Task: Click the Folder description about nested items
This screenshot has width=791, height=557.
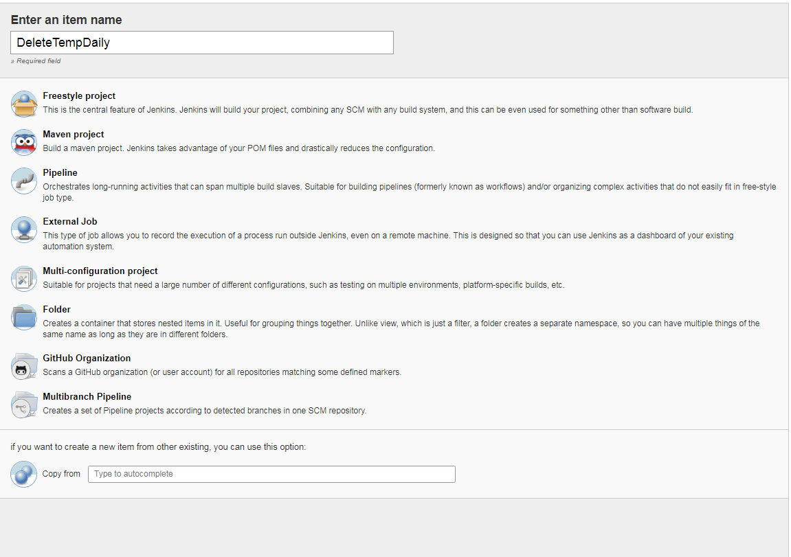Action: coord(401,329)
